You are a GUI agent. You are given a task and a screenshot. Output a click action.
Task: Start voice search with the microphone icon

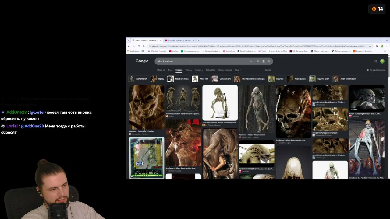[x=258, y=61]
